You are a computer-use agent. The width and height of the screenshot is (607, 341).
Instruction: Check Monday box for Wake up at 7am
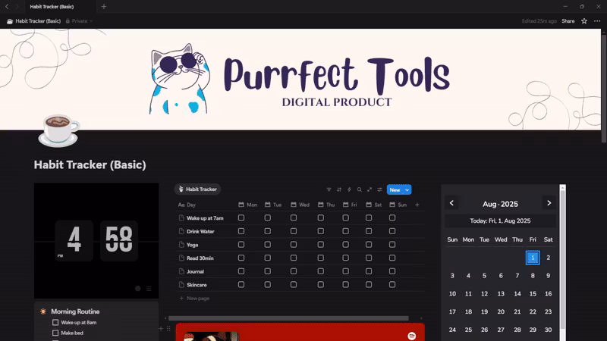click(241, 217)
